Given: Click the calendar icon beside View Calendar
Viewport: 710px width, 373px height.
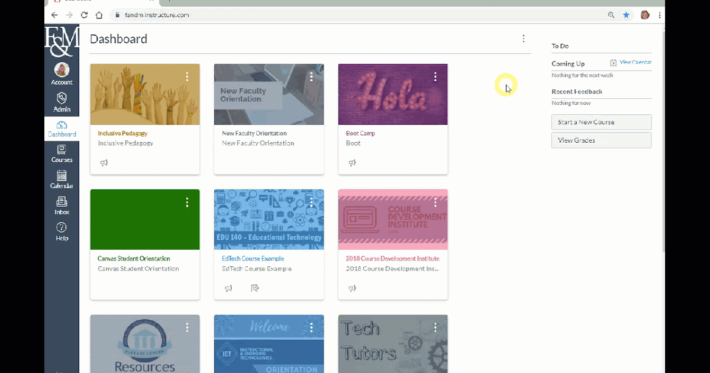Looking at the screenshot, I should pos(614,63).
